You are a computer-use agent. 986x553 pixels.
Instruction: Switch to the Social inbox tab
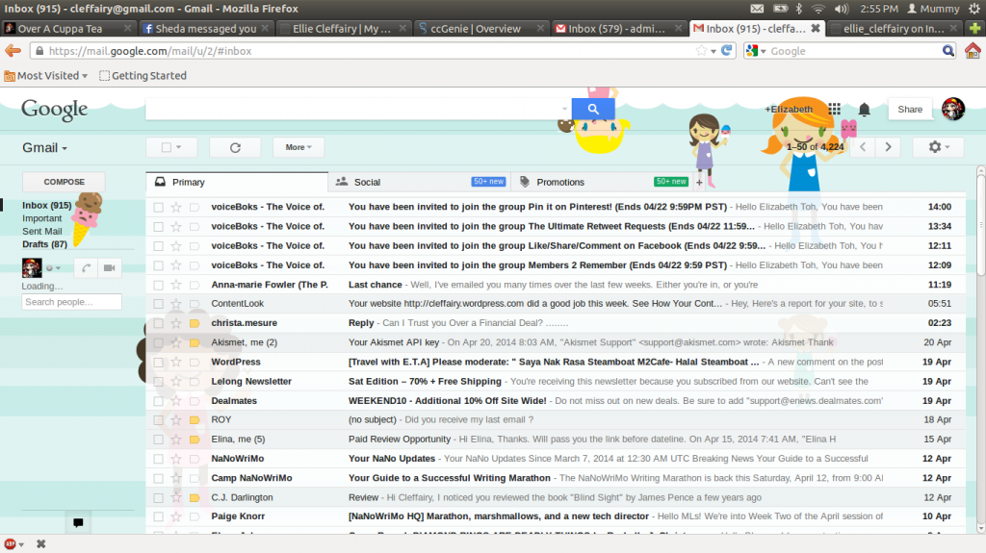420,182
